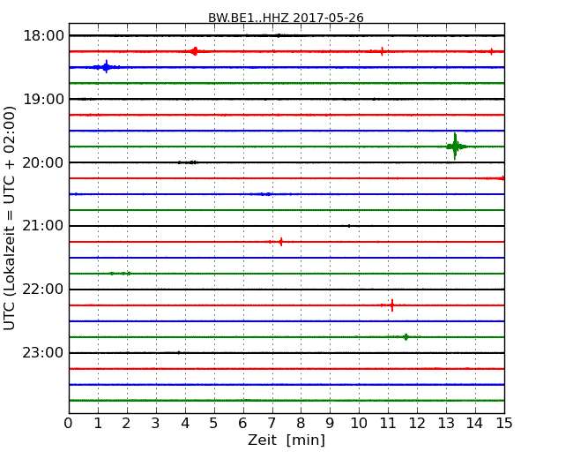Viewport: 573px width, 459px height.
Task: Click the 18:00 time tick label
Action: pyautogui.click(x=43, y=36)
